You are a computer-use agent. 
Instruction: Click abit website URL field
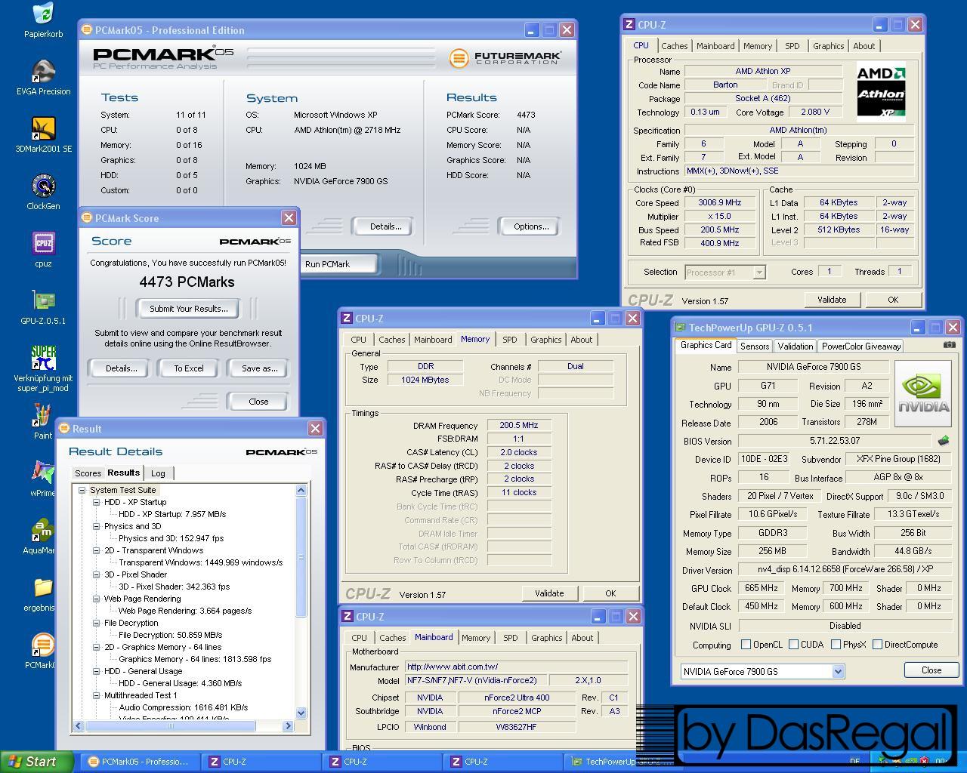[x=516, y=667]
